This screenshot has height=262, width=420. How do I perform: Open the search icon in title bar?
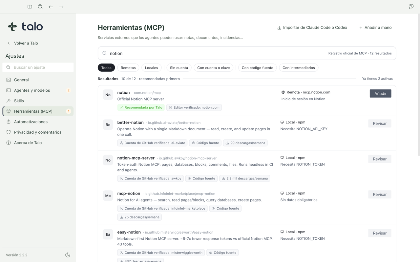coord(40,7)
